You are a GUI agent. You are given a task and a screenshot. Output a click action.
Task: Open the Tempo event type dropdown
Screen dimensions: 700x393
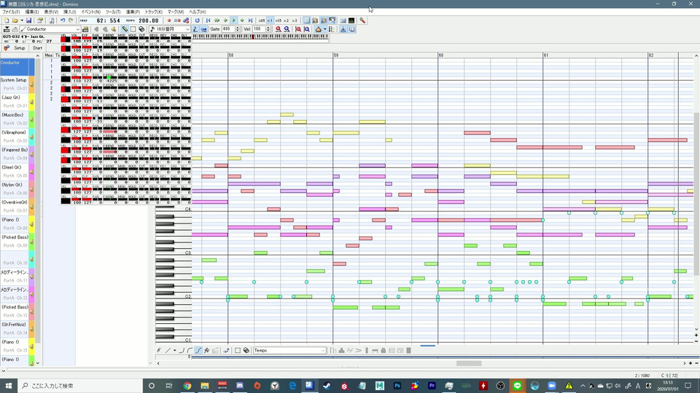[289, 351]
